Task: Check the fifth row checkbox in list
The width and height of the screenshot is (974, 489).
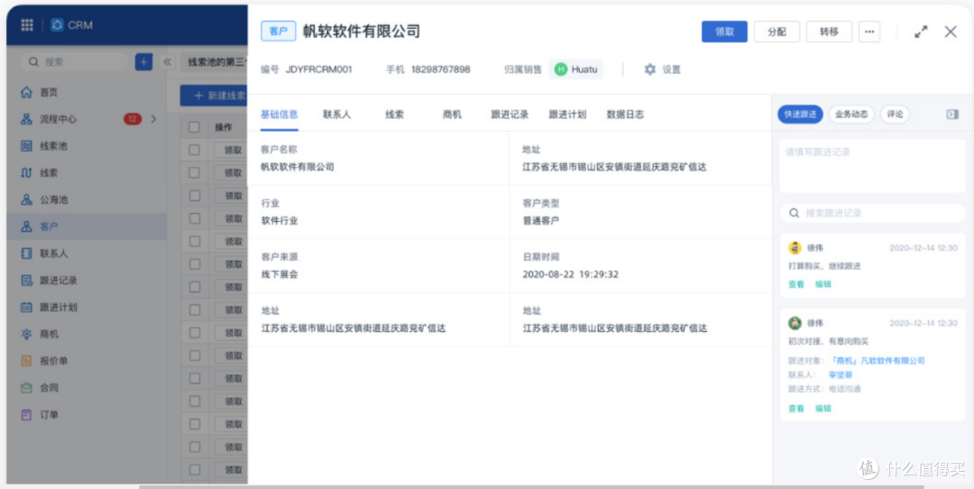Action: (195, 241)
